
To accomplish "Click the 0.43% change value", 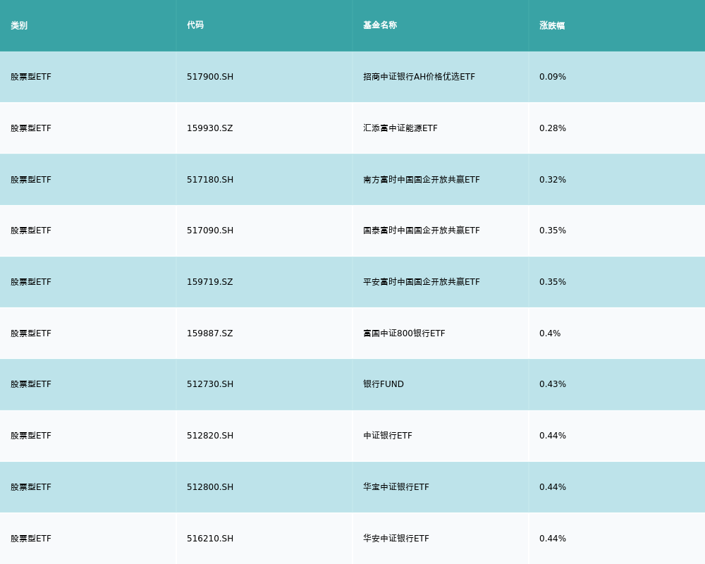I will point(552,384).
